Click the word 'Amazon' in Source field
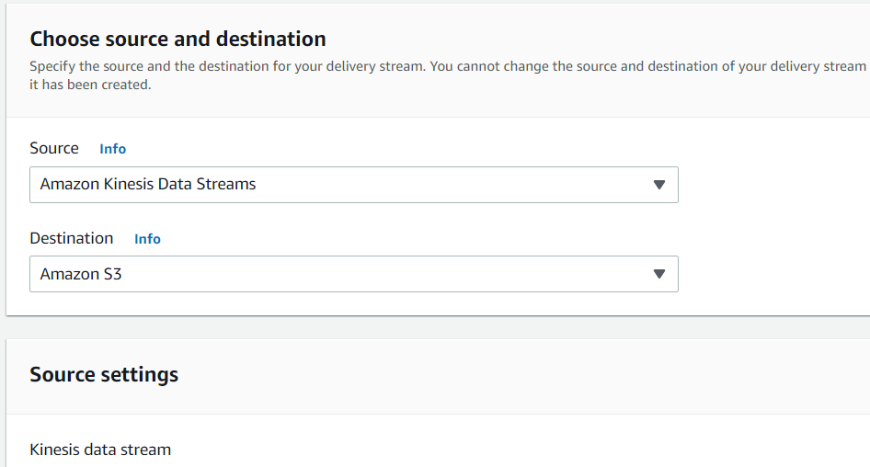Screen dimensions: 870x467 pyautogui.click(x=67, y=184)
